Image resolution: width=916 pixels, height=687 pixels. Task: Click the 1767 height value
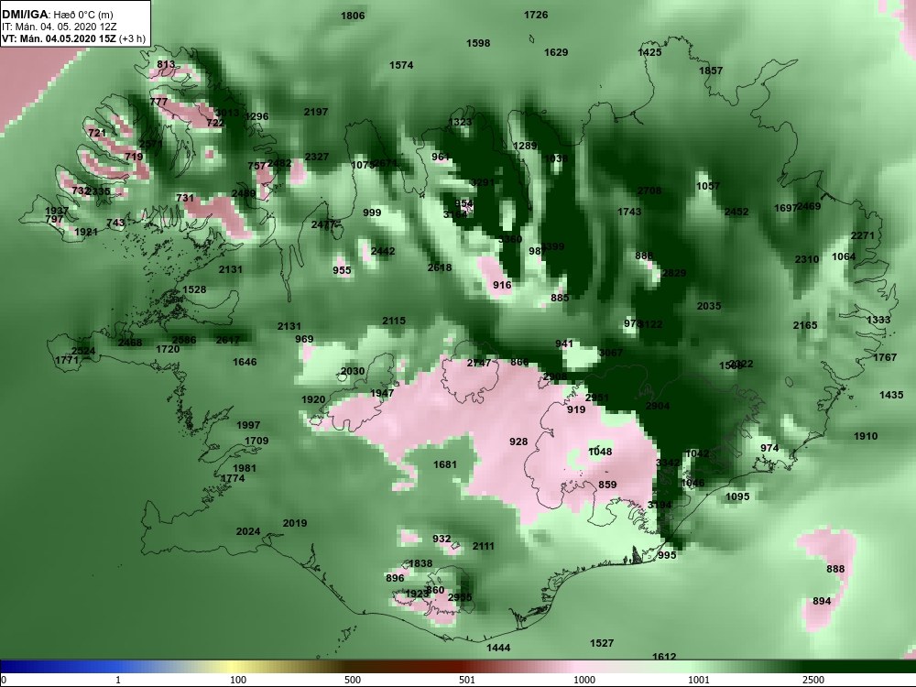coord(885,357)
